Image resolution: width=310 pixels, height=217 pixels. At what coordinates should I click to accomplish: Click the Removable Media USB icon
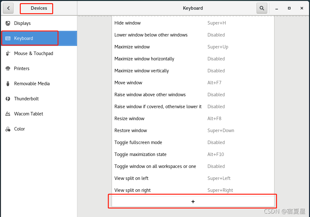8,84
